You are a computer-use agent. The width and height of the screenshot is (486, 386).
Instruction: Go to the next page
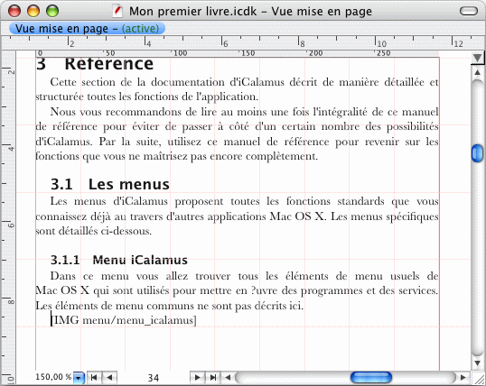[197, 377]
